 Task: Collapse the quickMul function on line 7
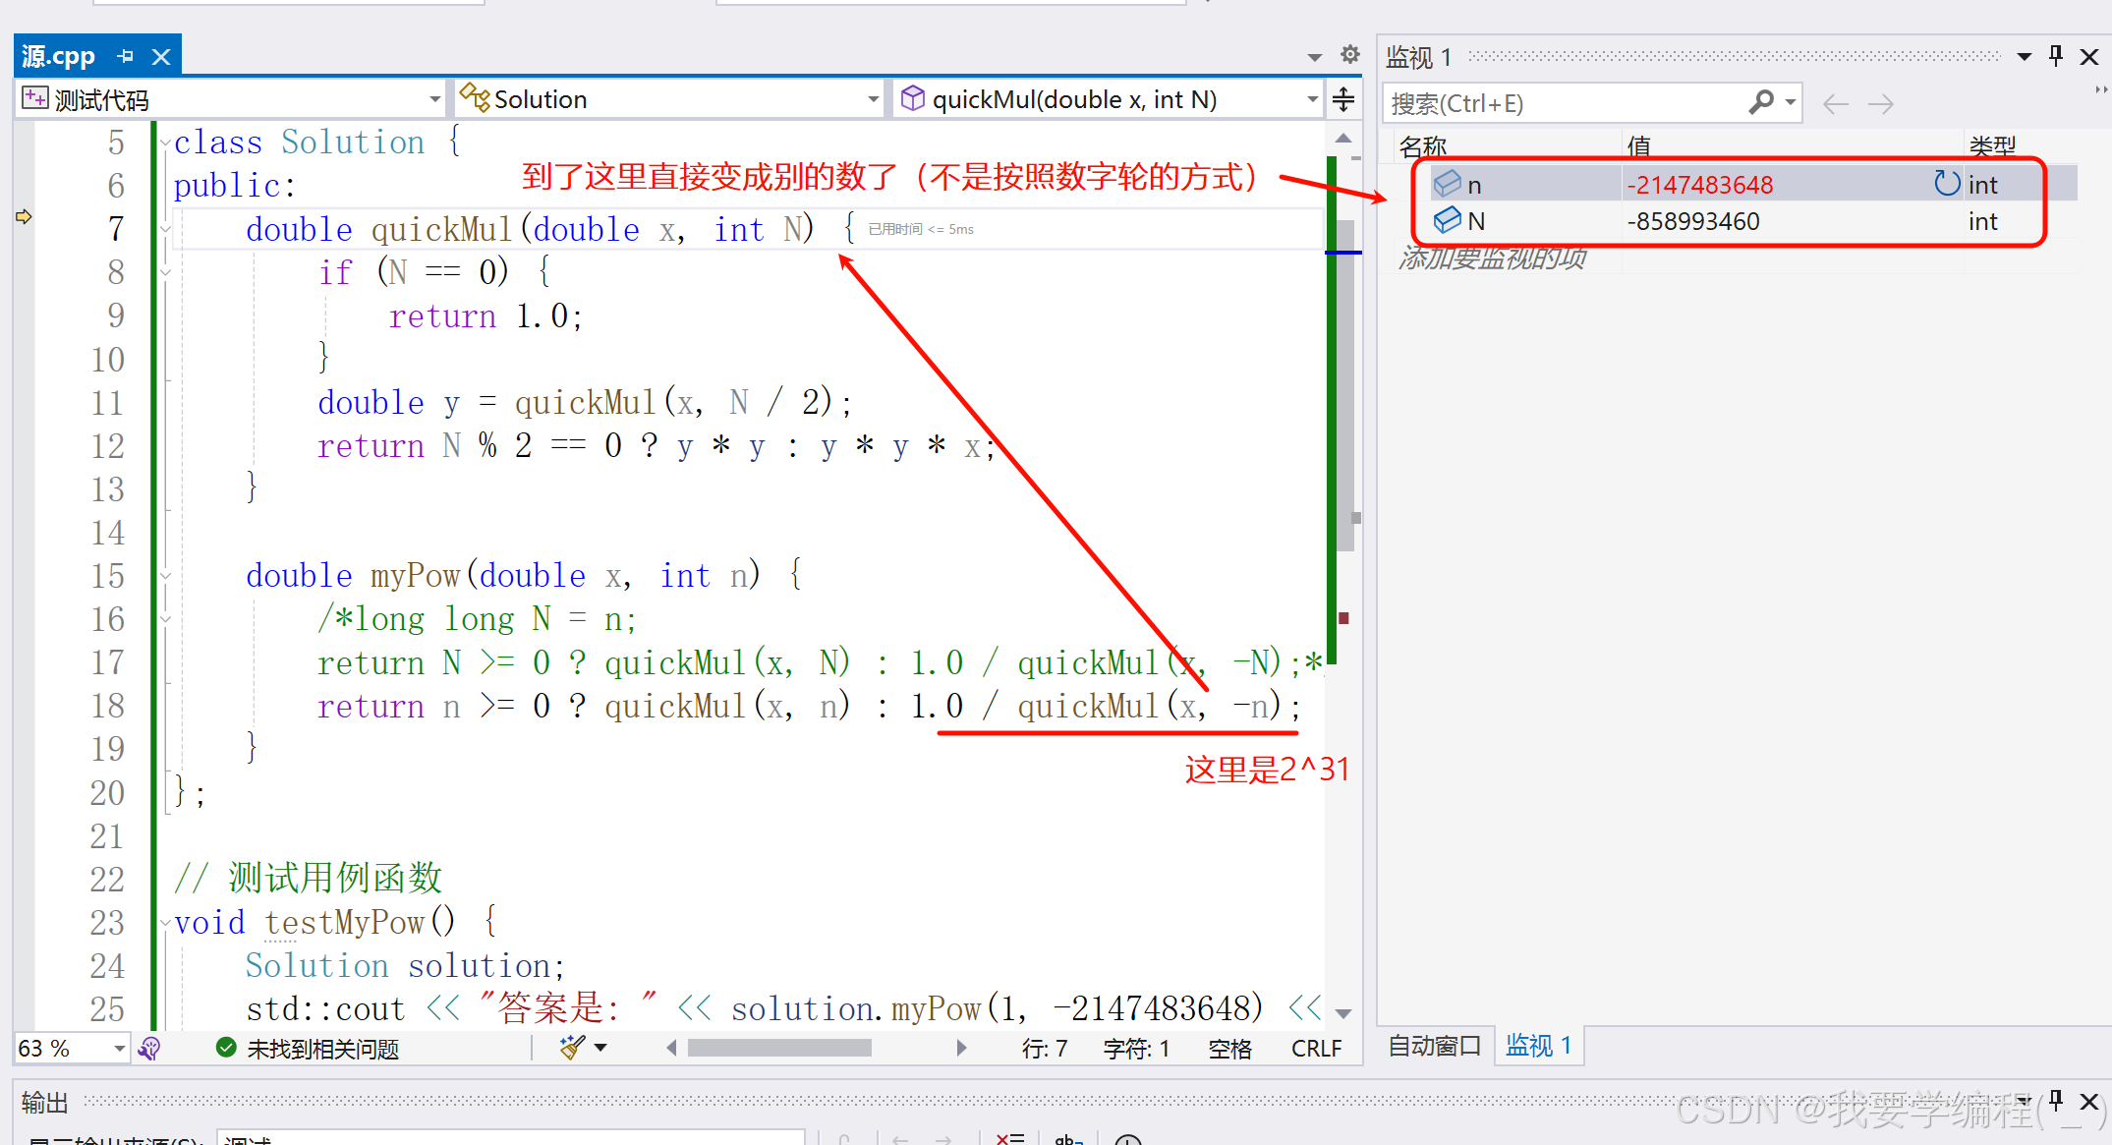pos(165,230)
